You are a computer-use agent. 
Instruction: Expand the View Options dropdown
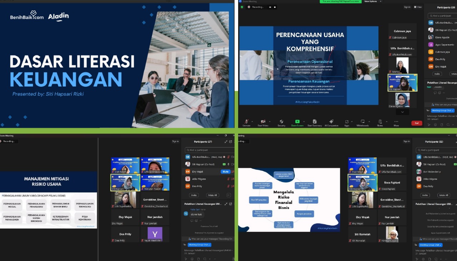(373, 1)
